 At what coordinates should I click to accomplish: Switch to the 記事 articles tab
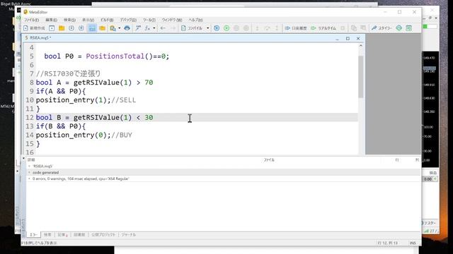[62, 235]
